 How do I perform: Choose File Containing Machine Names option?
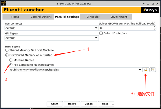(11, 65)
